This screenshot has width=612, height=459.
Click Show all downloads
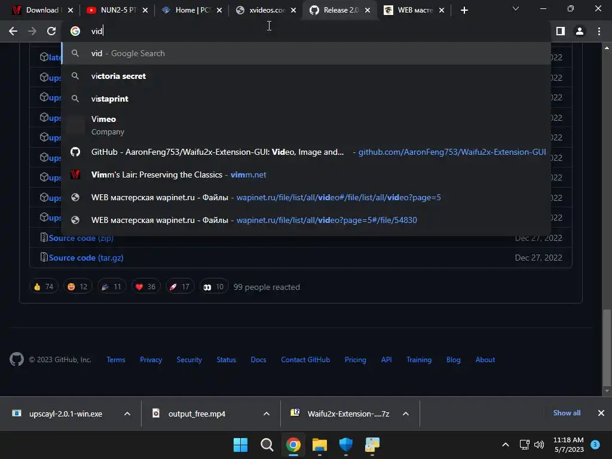(x=567, y=413)
